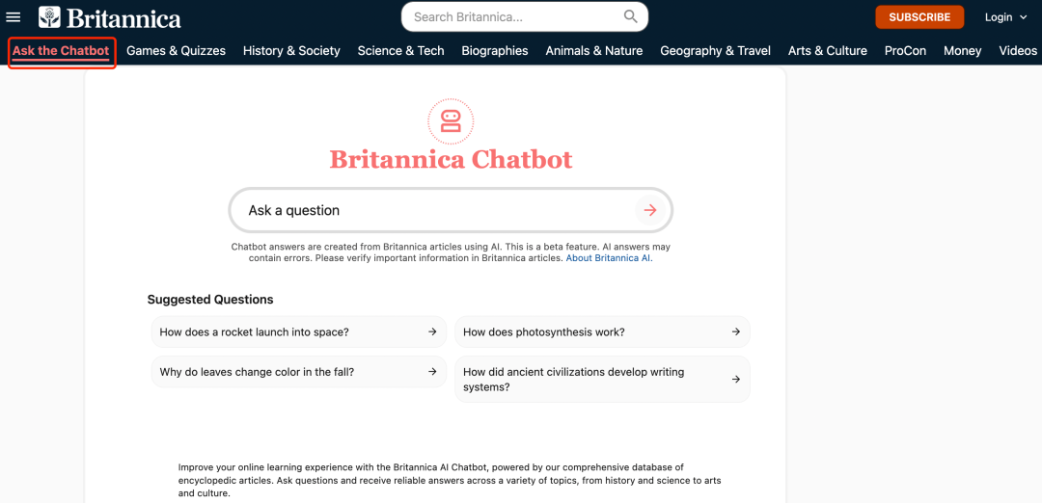The width and height of the screenshot is (1042, 503).
Task: Click arrow beside photosynthesis question
Action: 735,331
